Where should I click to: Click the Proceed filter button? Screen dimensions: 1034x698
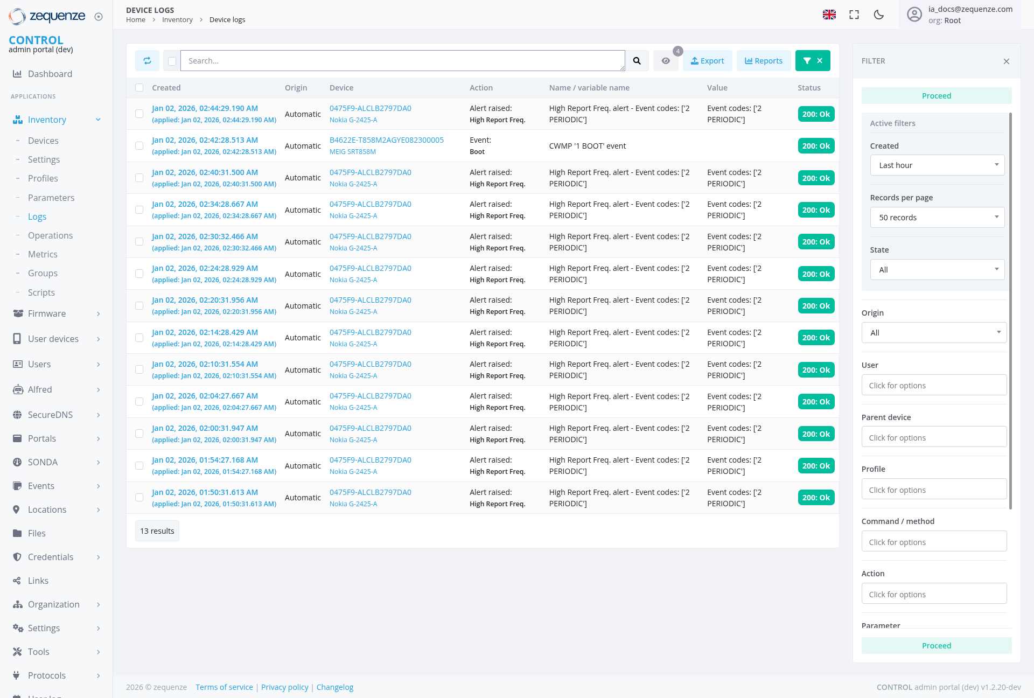tap(936, 95)
